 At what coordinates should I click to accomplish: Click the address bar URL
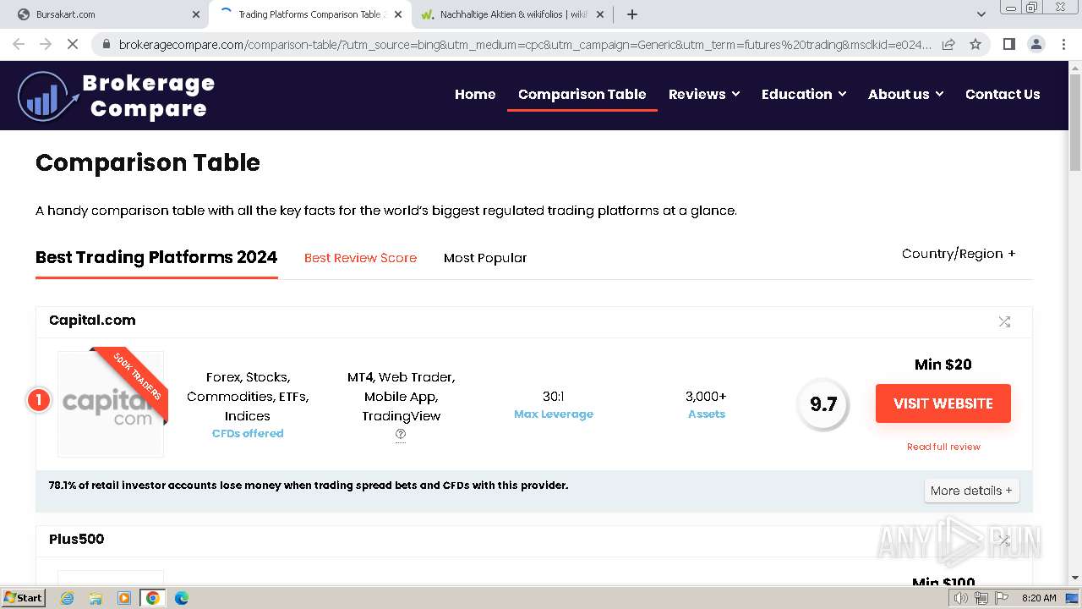coord(524,44)
